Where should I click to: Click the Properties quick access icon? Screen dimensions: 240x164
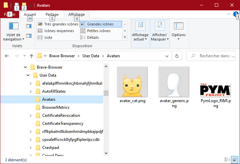[17, 5]
